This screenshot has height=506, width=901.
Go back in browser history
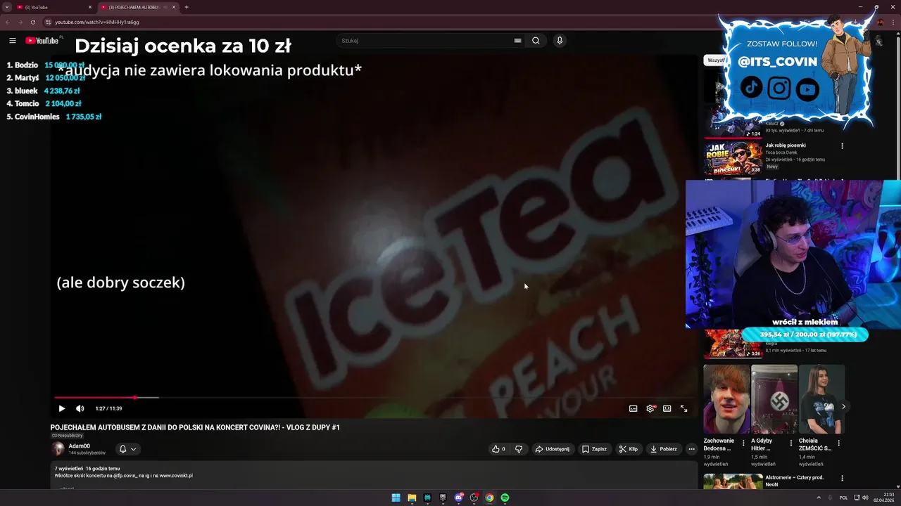point(8,22)
